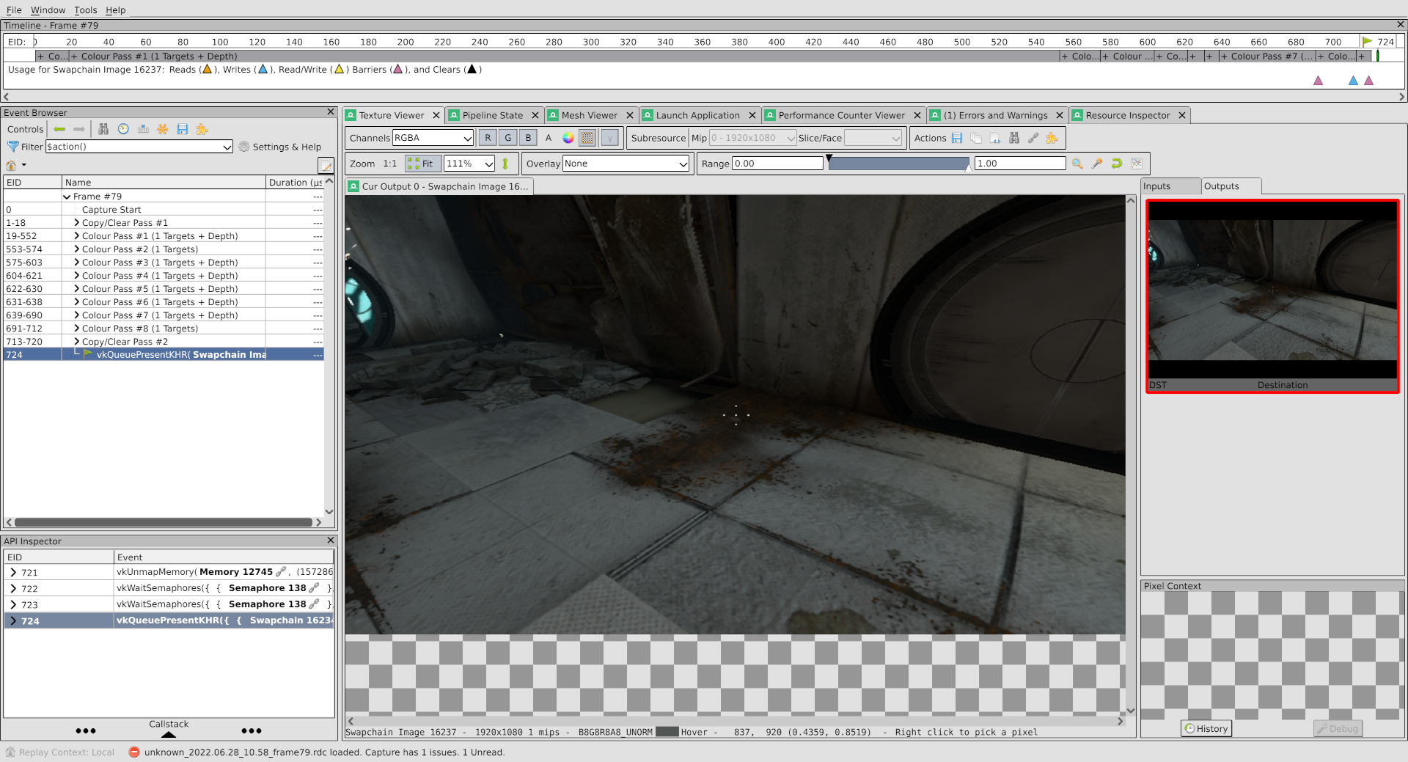Toggle the blue channel B button

(528, 138)
